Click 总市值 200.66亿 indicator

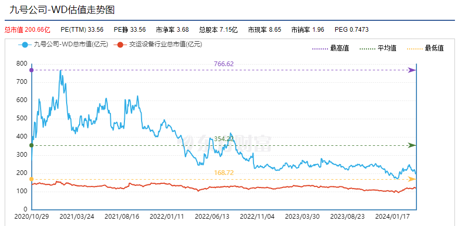click(28, 30)
